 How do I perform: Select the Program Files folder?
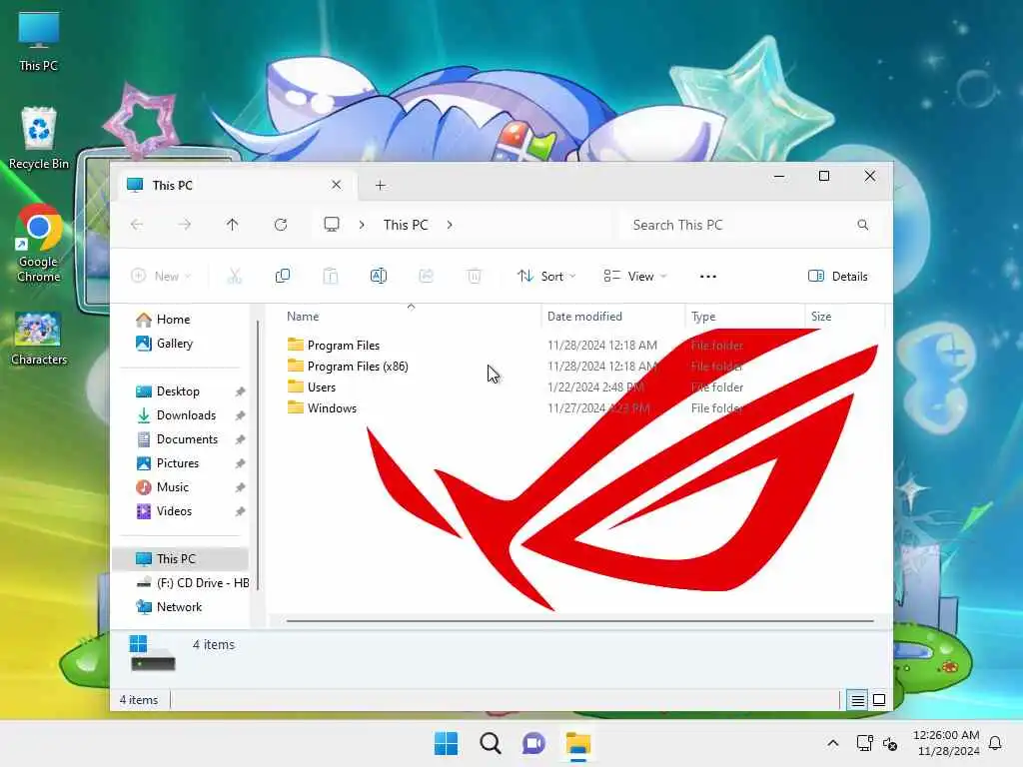point(333,345)
